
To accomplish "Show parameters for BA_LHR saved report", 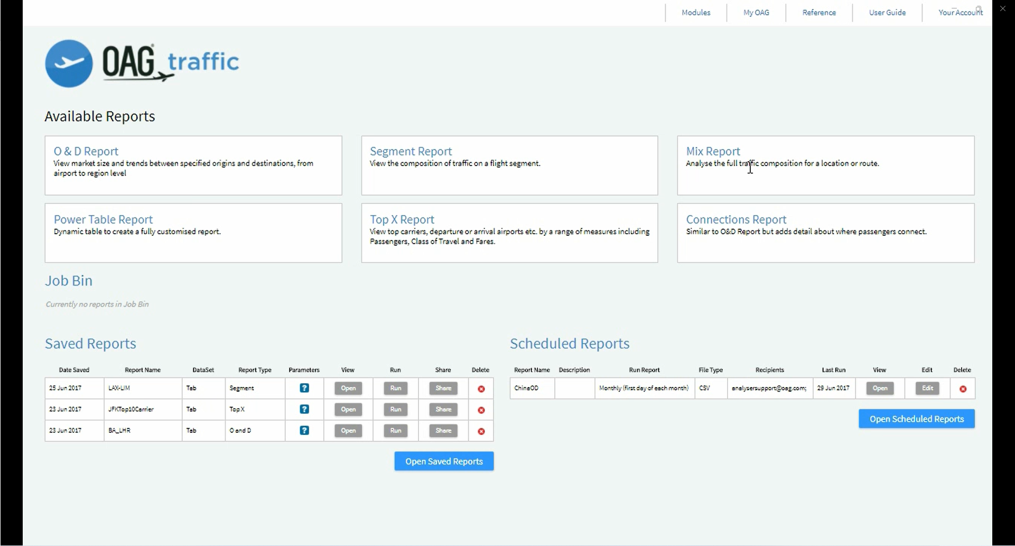I will coord(304,430).
